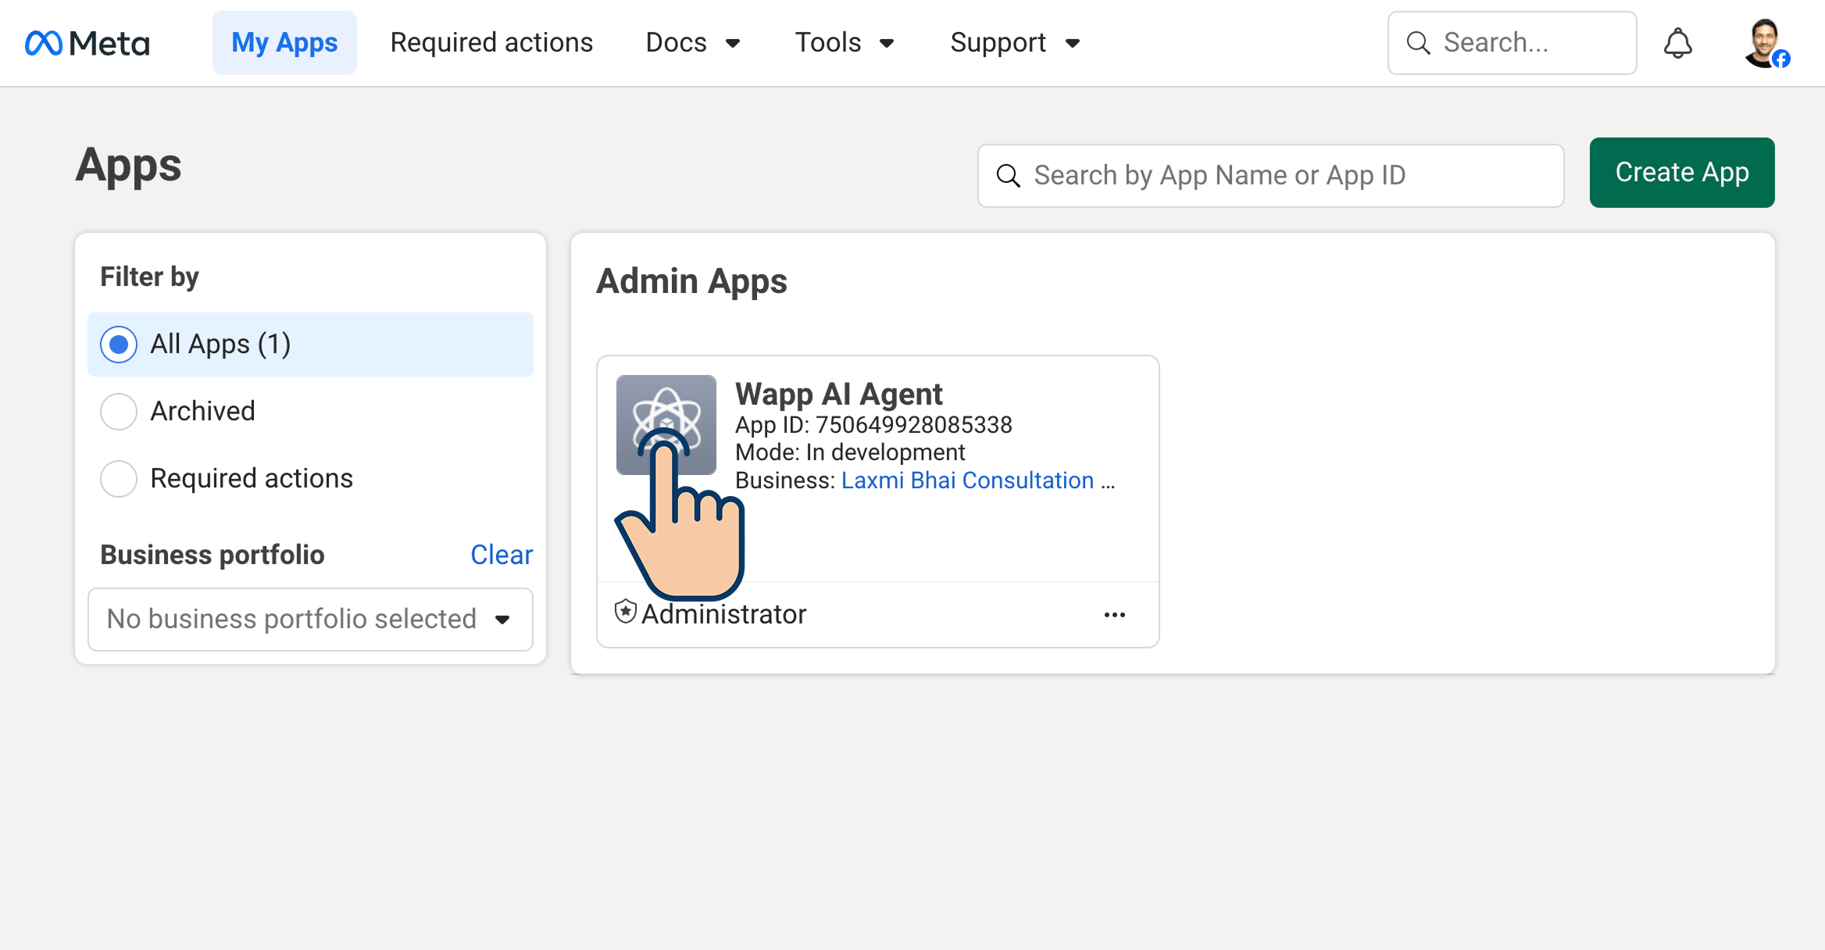Expand the Docs dropdown menu
The width and height of the screenshot is (1825, 950).
pos(693,43)
